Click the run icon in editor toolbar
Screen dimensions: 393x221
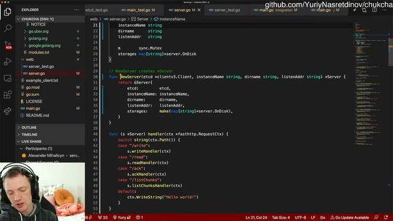point(354,10)
